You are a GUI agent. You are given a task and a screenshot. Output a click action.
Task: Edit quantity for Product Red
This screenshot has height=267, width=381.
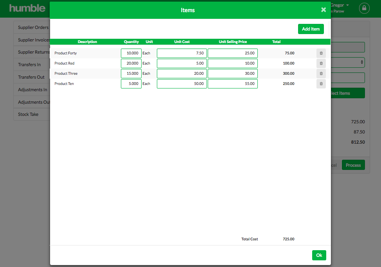tap(131, 63)
